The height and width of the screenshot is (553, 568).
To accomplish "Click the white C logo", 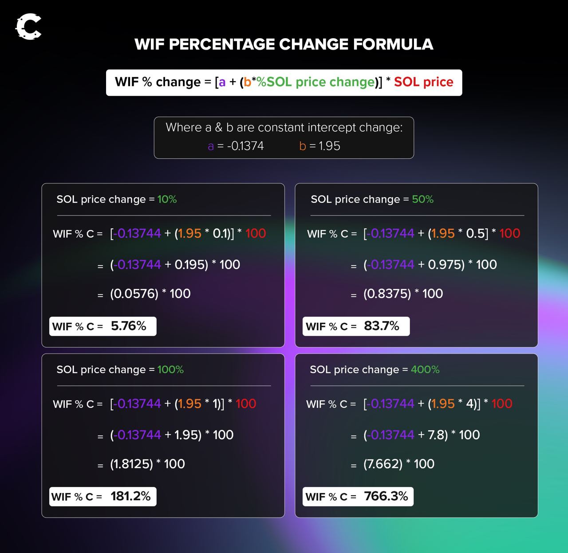I will coord(28,27).
